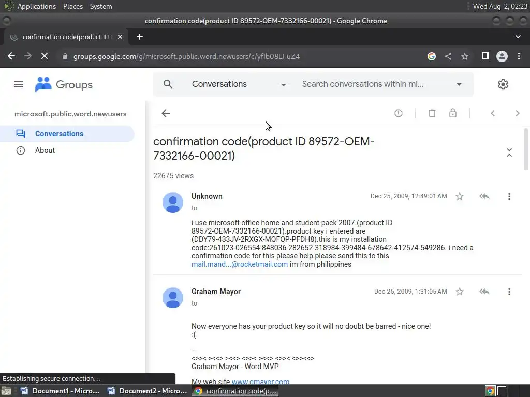Switch to Document2 Microsoft Word in taskbar
Screen dimensions: 530x397
(x=147, y=391)
